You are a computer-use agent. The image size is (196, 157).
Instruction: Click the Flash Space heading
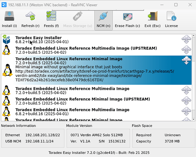pos(142,126)
